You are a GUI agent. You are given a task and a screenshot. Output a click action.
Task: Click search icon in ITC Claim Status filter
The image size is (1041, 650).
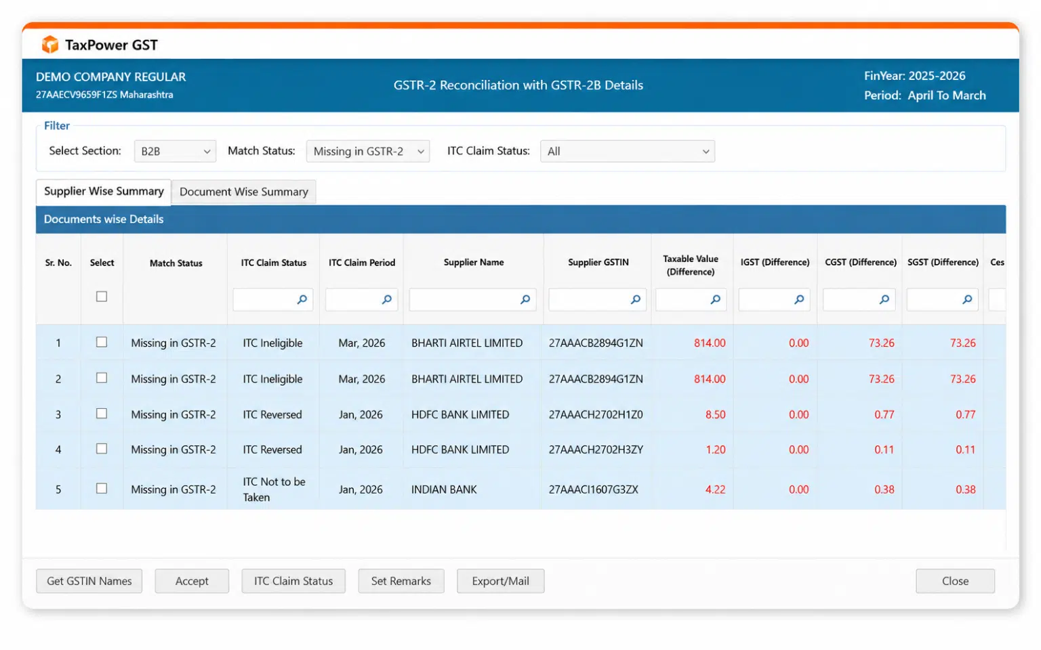click(302, 299)
